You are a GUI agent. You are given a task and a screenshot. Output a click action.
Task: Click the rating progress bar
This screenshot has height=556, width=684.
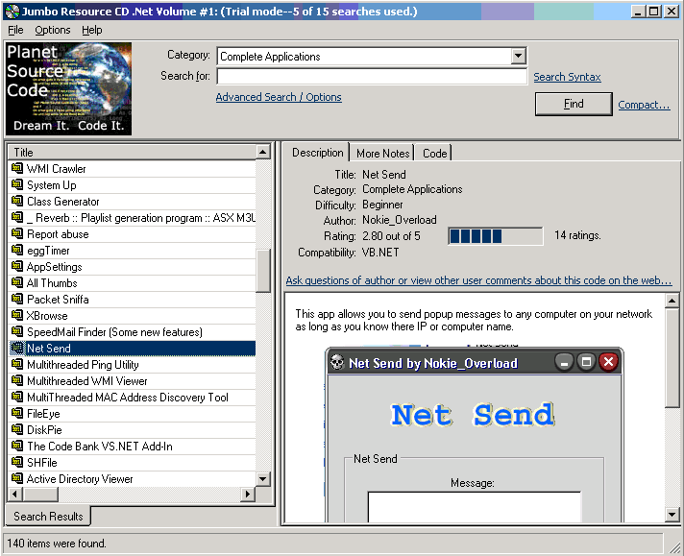pos(496,236)
